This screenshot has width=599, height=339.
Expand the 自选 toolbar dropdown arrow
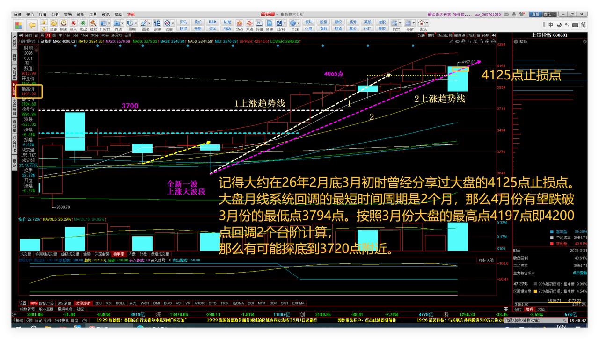pos(123,23)
